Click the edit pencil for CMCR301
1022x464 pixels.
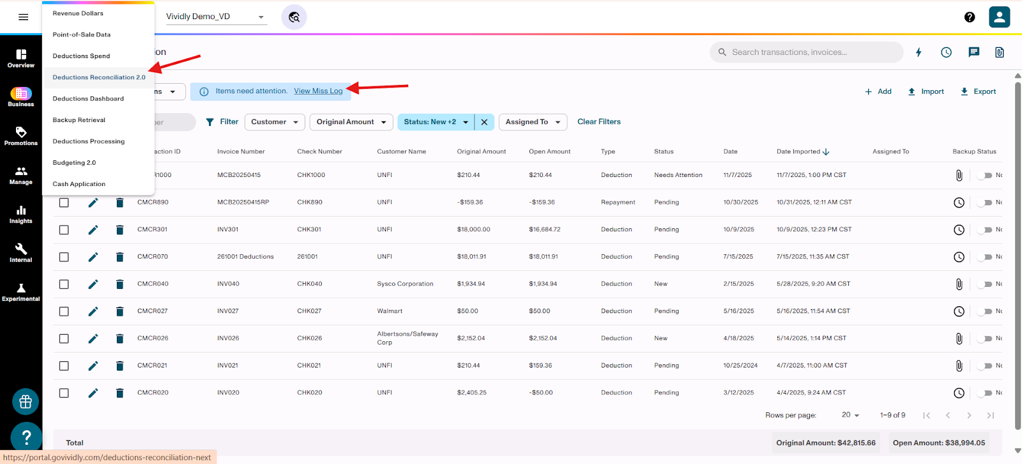coord(93,229)
